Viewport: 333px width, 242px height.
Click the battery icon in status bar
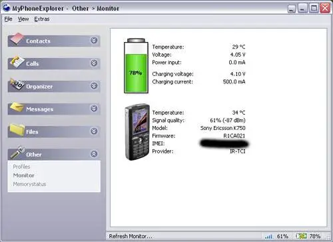point(302,236)
